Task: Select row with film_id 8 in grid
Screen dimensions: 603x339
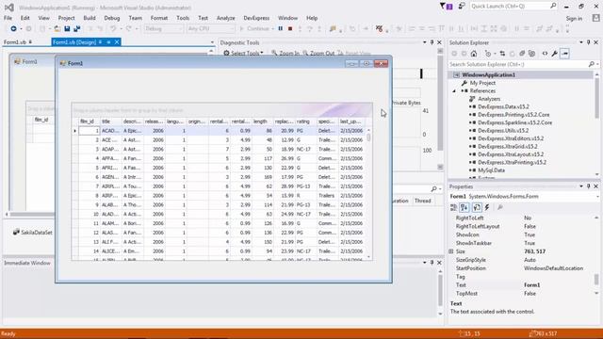Action: coord(220,196)
